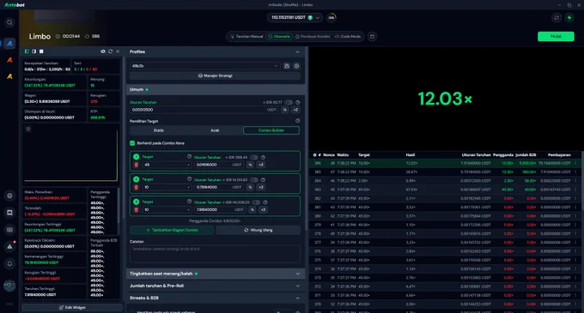Switch stats panel to full layout icon
Viewport: 584px width, 313px height.
(41, 51)
